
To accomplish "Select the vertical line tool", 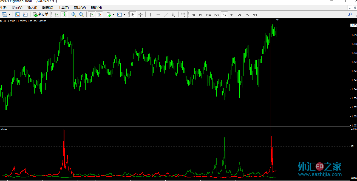I will tap(150, 15).
